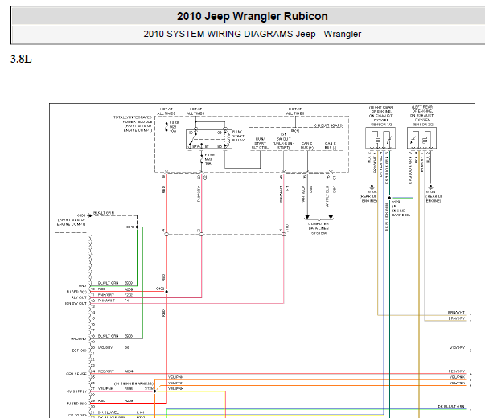
Task: Click the "B(+)" terminal label inside the circuit board
Action: click(295, 131)
